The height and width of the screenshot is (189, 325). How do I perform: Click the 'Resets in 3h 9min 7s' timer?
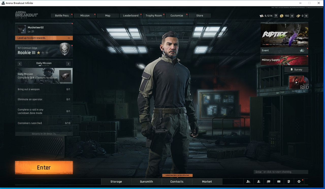[44, 134]
